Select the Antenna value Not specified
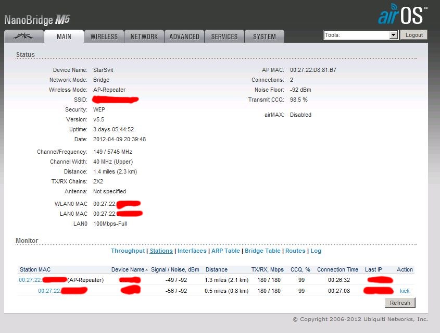The width and height of the screenshot is (440, 333). (x=109, y=191)
